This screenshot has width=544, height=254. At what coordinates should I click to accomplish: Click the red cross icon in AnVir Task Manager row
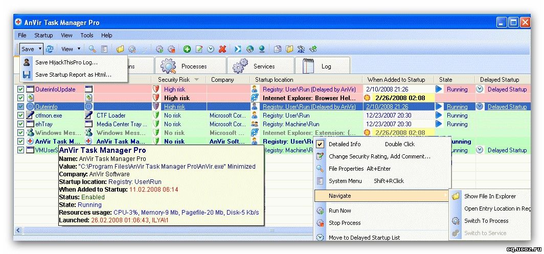(30, 141)
